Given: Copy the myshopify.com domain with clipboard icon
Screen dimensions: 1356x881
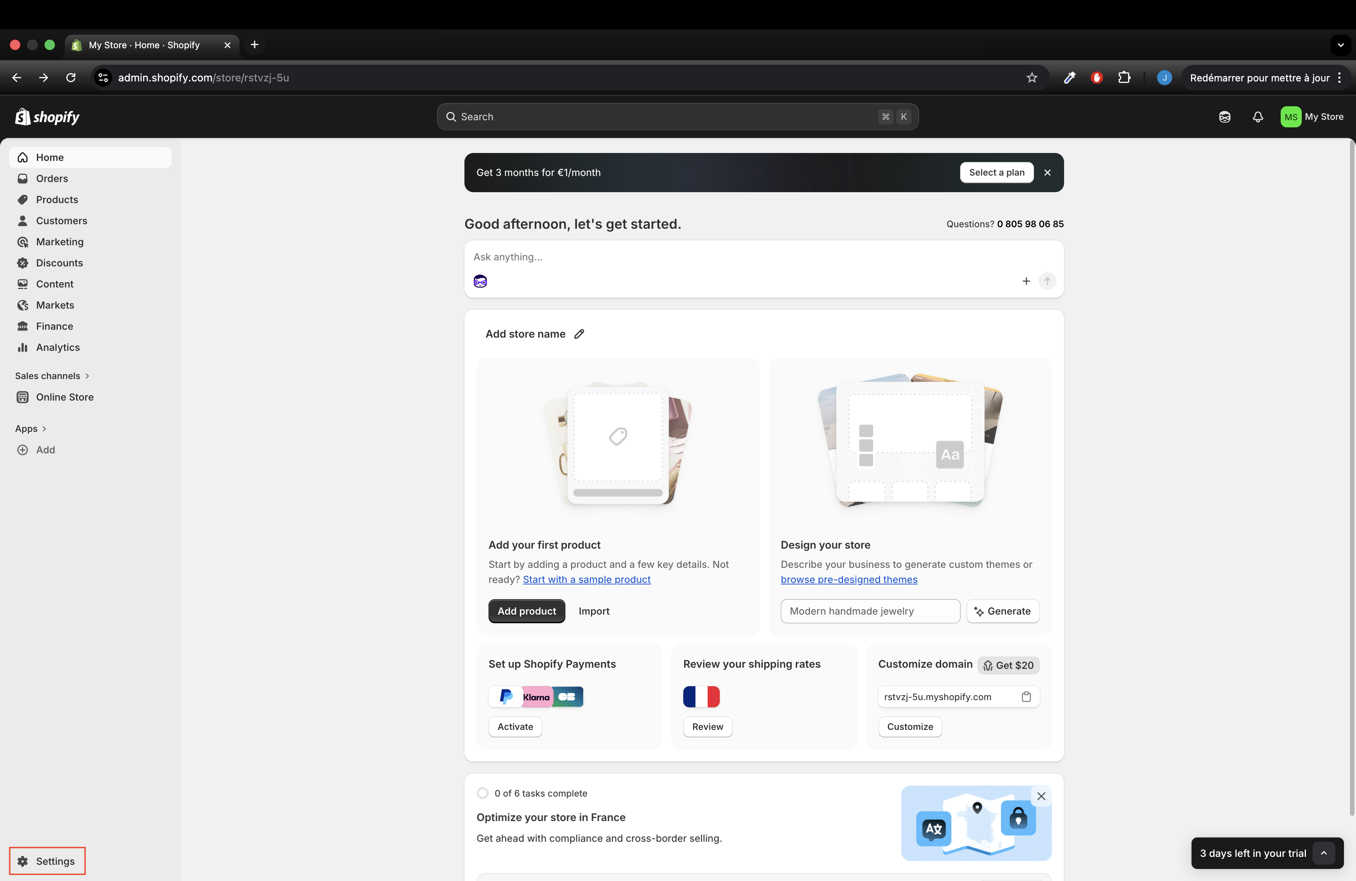Looking at the screenshot, I should tap(1026, 696).
